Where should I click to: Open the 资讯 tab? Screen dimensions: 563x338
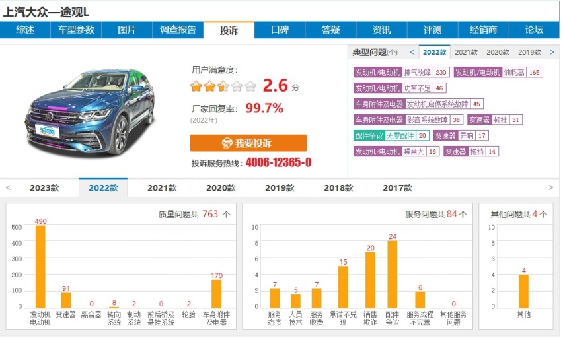[x=382, y=30]
